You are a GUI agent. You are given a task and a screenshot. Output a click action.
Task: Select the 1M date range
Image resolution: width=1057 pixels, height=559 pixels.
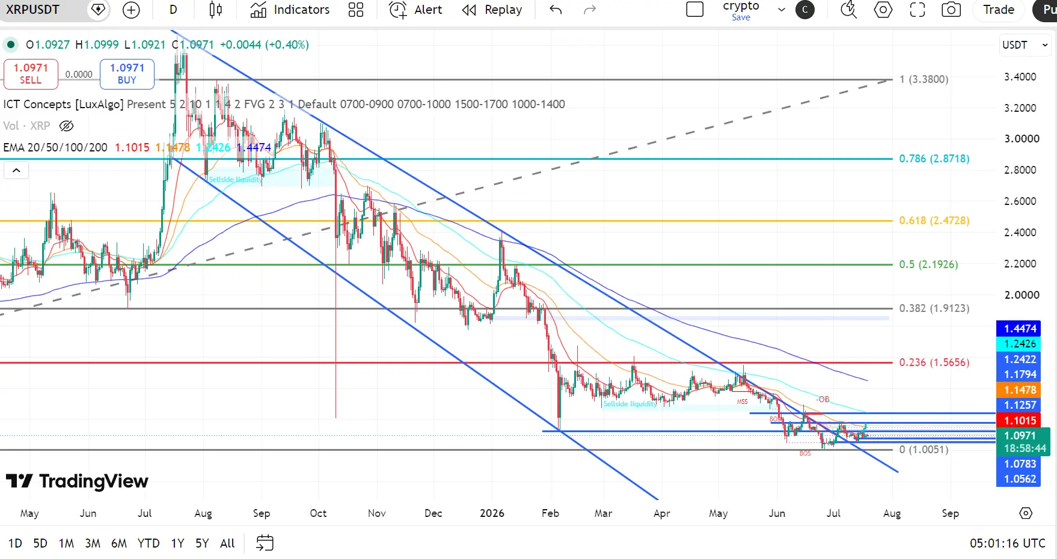tap(66, 543)
